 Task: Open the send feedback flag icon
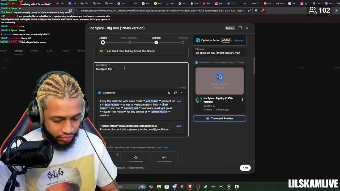coord(240,28)
